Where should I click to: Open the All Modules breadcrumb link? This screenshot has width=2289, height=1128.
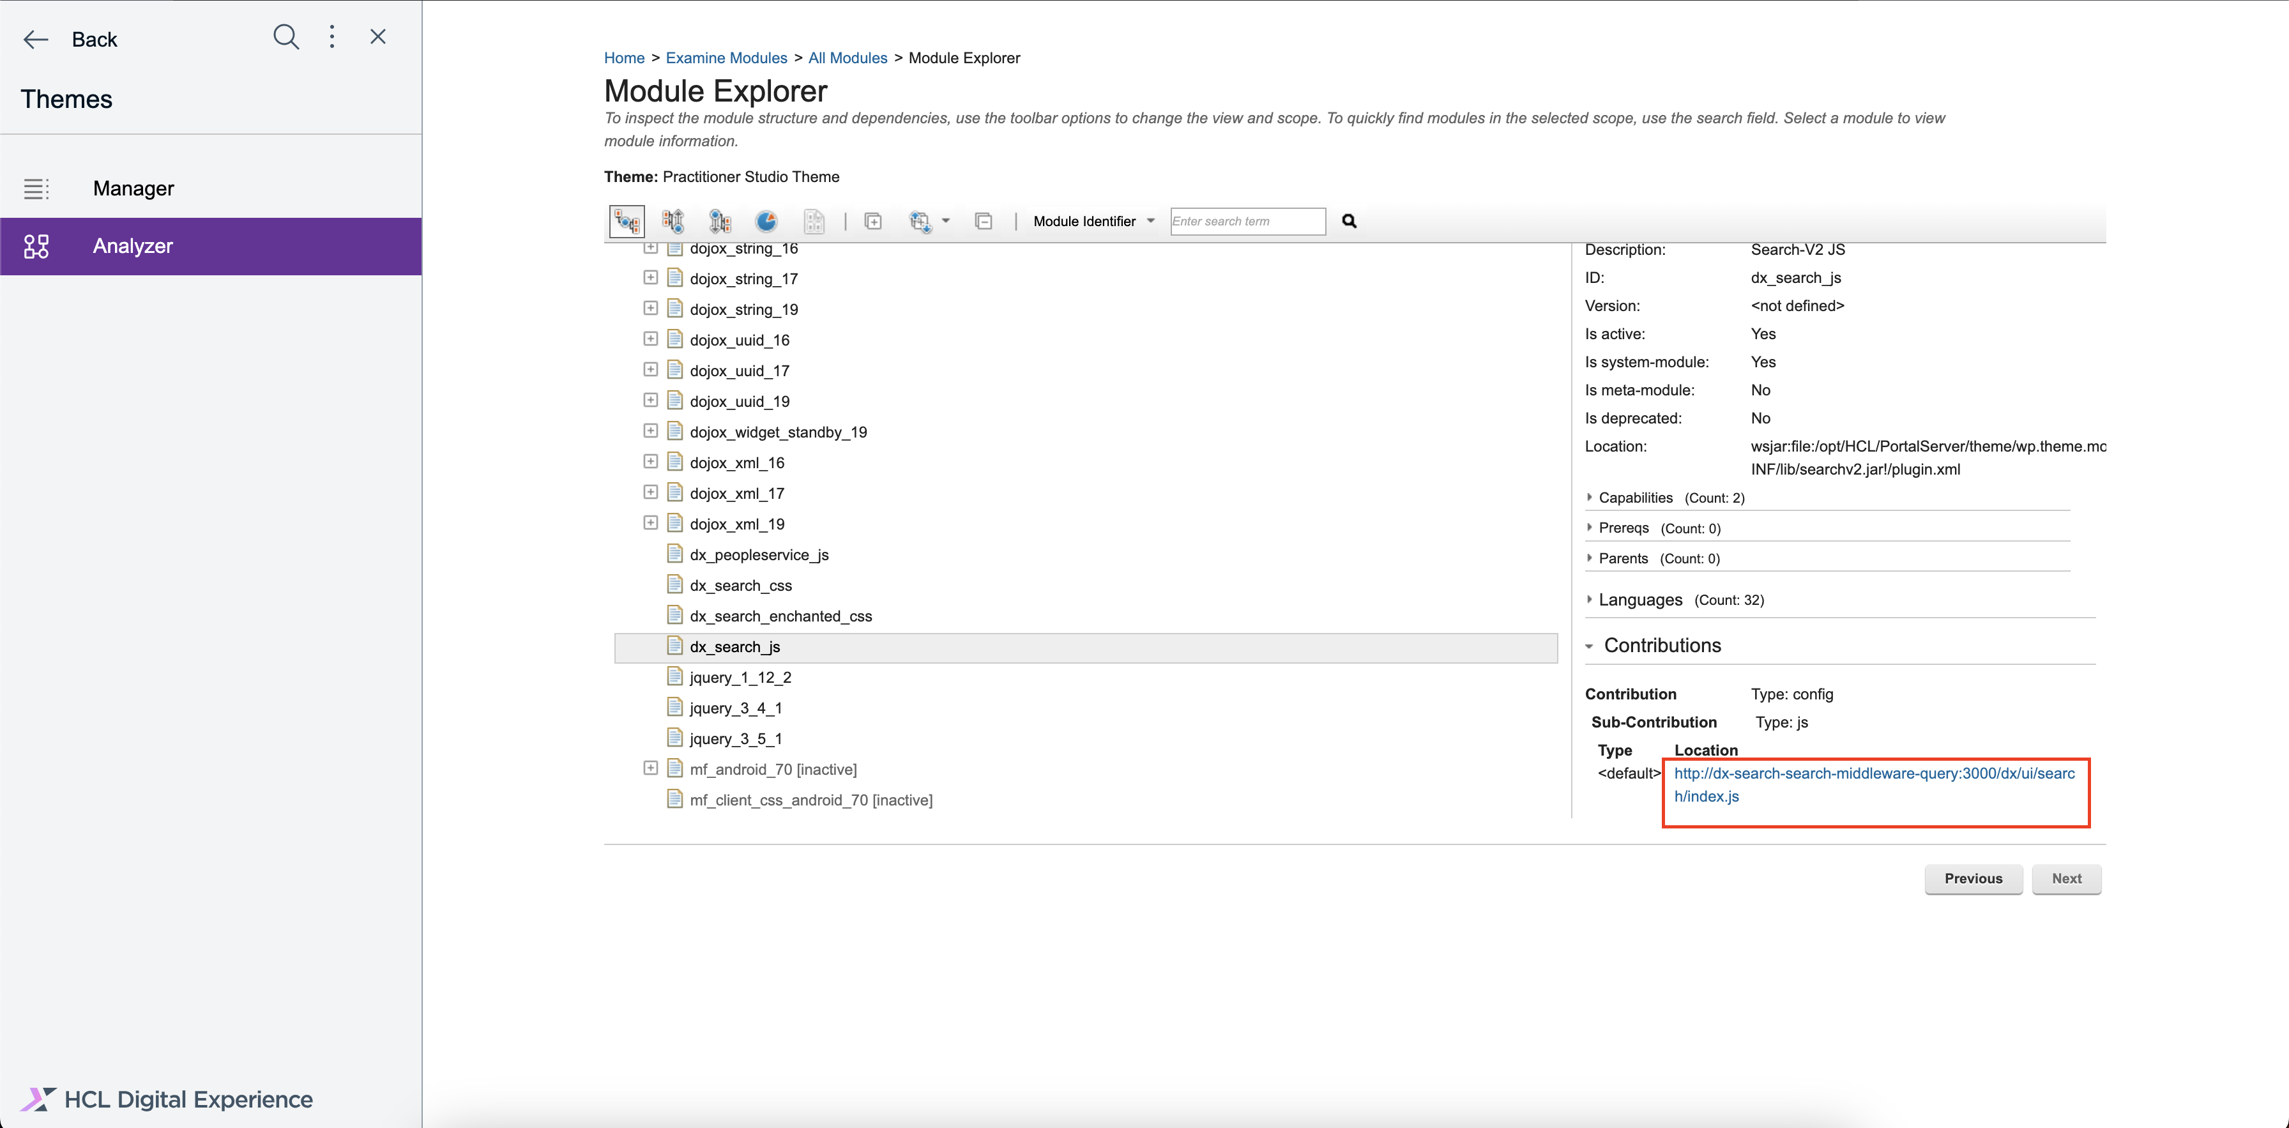[847, 57]
